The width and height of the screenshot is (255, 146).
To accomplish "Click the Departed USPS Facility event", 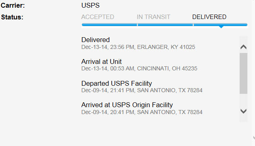I will point(117,83).
